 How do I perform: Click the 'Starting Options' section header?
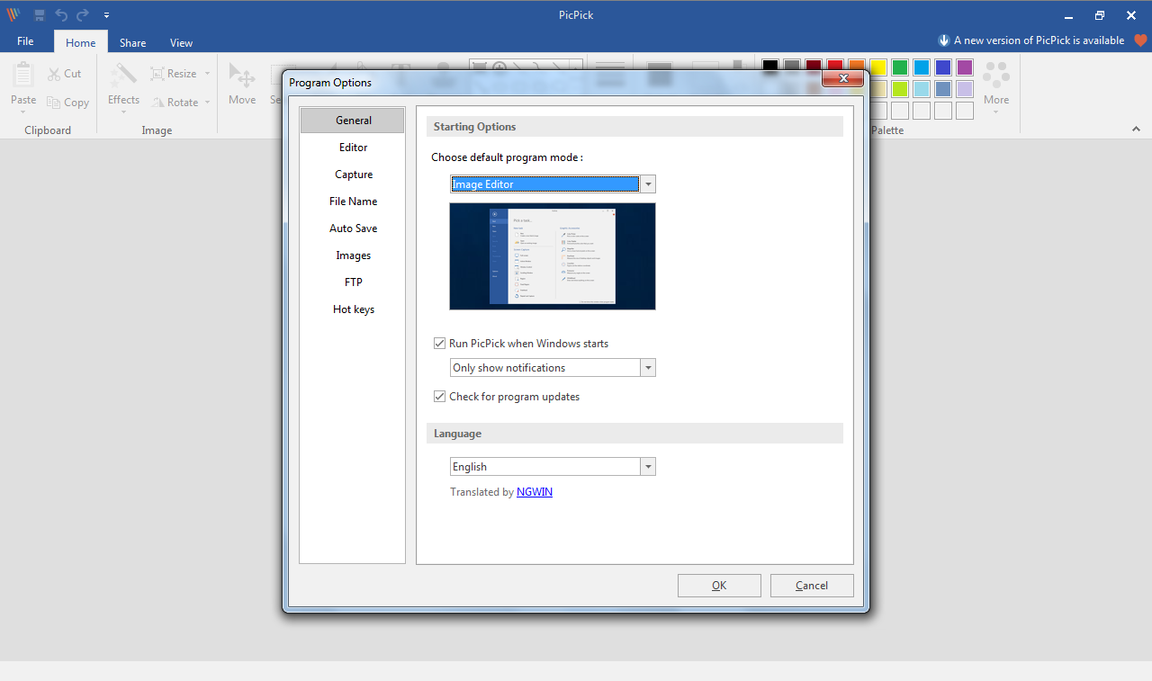tap(634, 127)
